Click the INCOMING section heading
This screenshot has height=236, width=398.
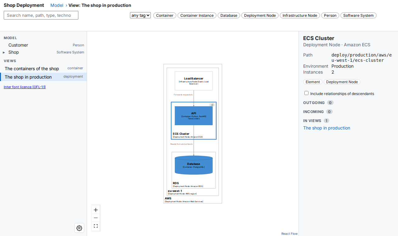tap(313, 111)
